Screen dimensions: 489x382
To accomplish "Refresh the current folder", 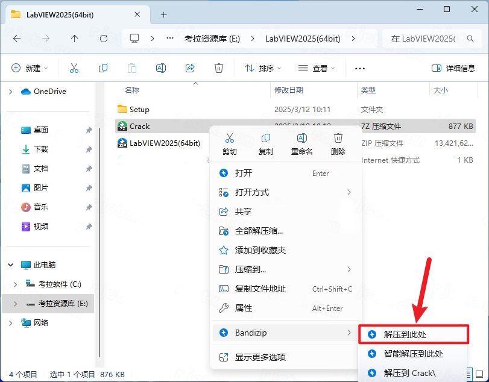I will pos(104,39).
